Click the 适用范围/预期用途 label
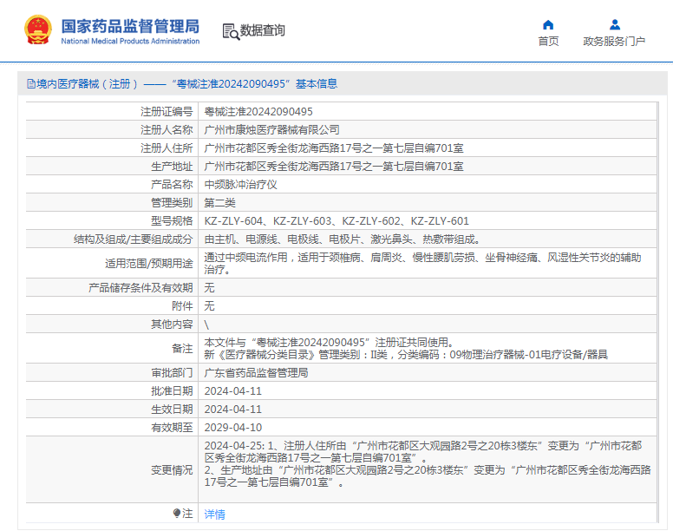 [149, 263]
